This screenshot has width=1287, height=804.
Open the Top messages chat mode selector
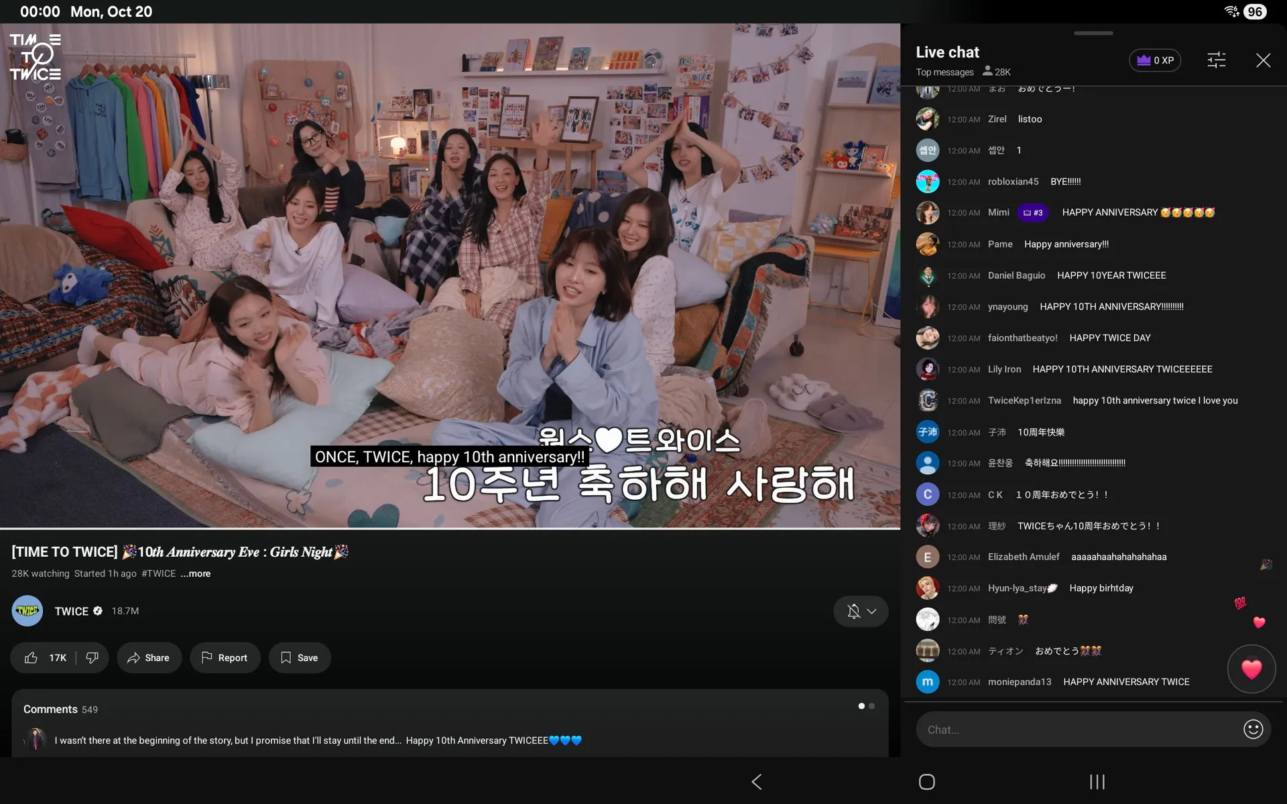click(x=944, y=72)
